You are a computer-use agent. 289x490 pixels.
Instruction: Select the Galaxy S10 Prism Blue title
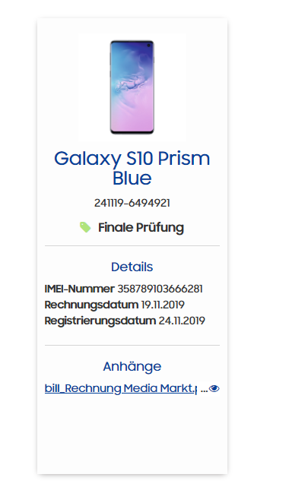click(x=132, y=168)
